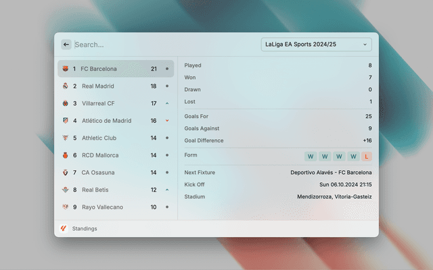Click the up arrow on Real Betis row
This screenshot has height=270, width=433.
coord(167,190)
